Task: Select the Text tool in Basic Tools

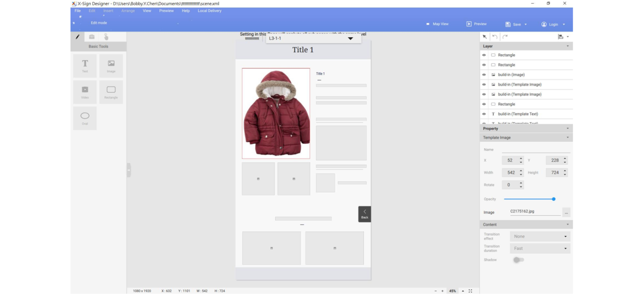Action: pos(85,66)
